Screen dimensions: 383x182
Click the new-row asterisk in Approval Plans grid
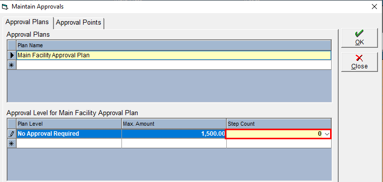(12, 65)
